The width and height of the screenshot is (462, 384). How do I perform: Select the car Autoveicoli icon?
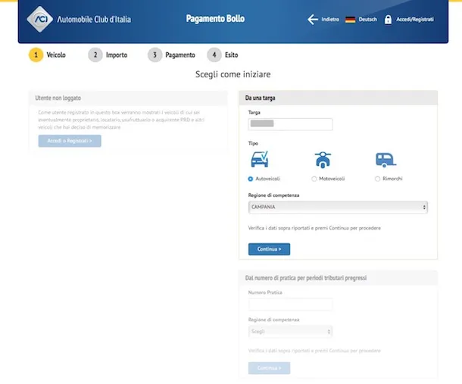(260, 159)
